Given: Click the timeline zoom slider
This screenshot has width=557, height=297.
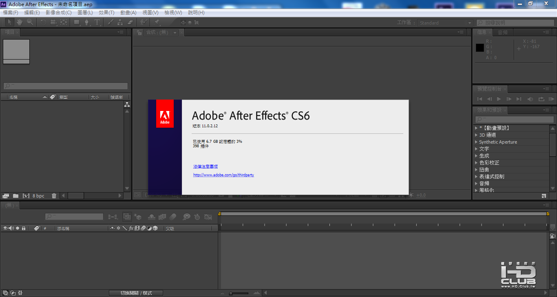Looking at the screenshot, I should (239, 293).
